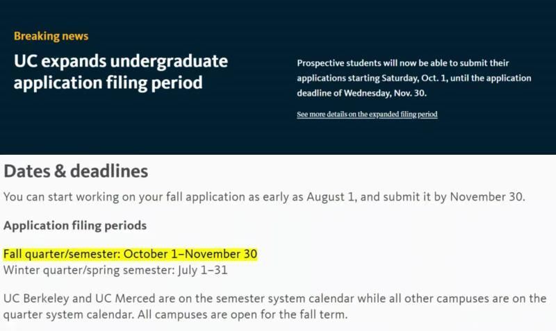Click the "Application filing periods" subheading
The height and width of the screenshot is (331, 556).
pos(75,226)
